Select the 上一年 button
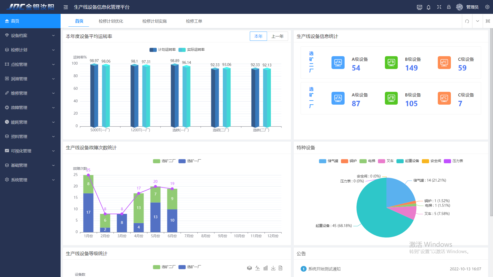This screenshot has height=277, width=493. click(277, 36)
